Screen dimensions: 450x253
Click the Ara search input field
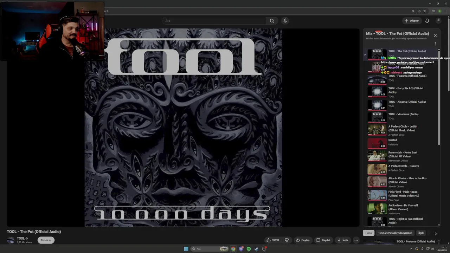214,21
